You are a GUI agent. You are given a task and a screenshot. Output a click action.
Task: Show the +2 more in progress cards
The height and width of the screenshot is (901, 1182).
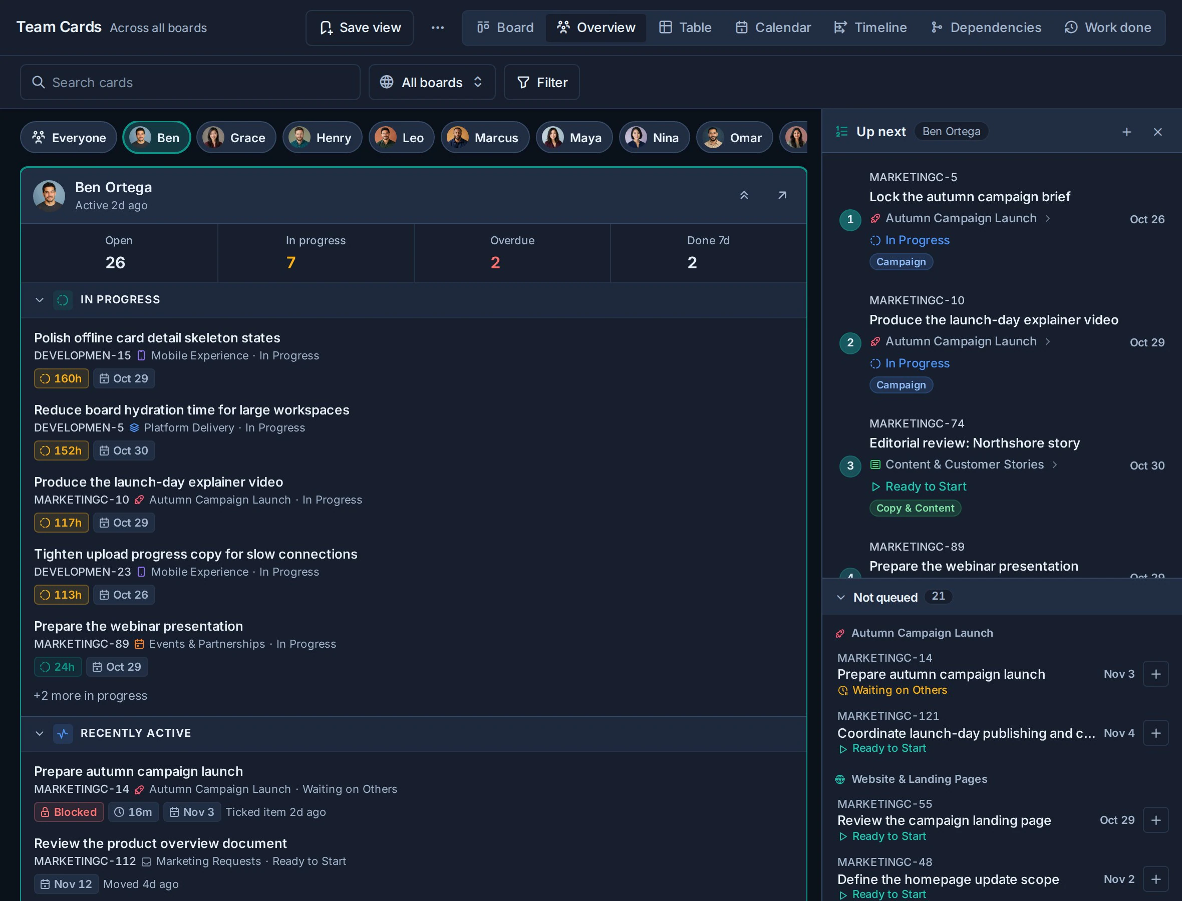point(91,696)
